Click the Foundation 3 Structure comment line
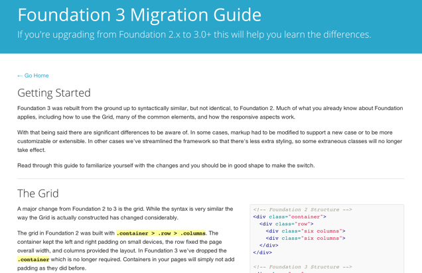 (303, 267)
